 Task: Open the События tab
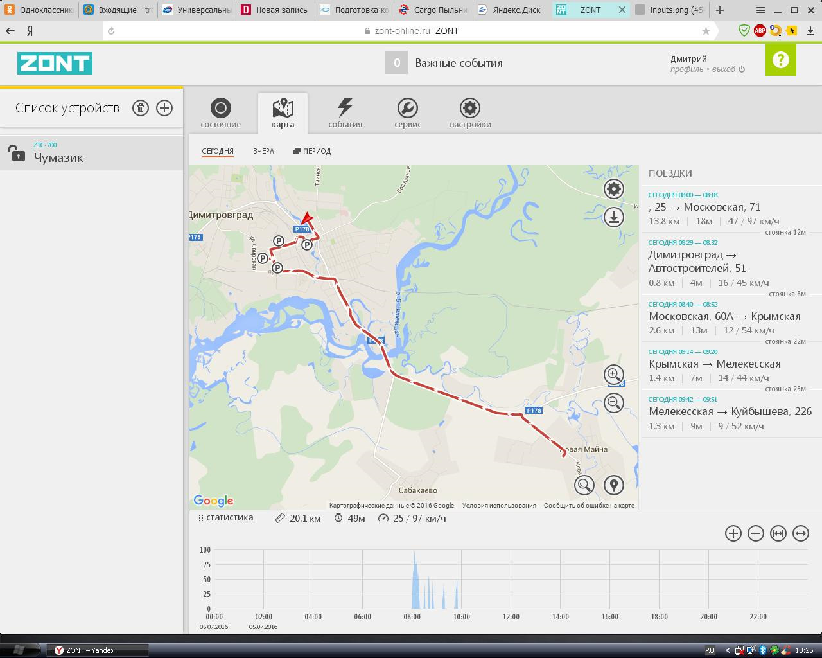[345, 113]
